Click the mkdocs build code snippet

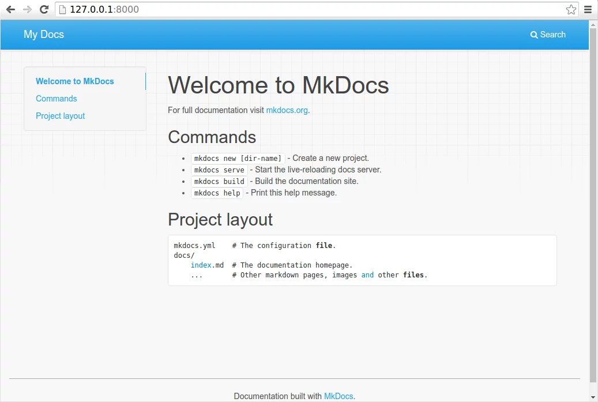point(219,182)
